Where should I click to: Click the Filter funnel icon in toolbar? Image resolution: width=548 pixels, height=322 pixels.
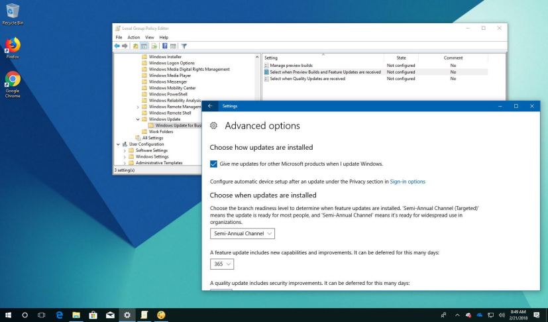(x=184, y=46)
